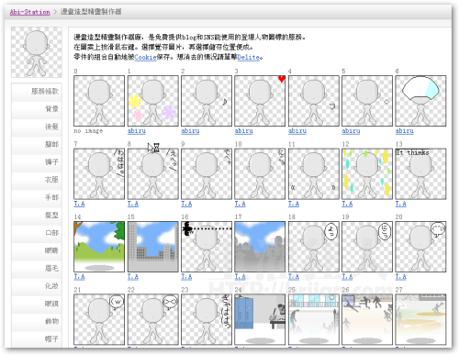
Task: Open the T.A link under thumbnail 20
Action: pos(400,277)
